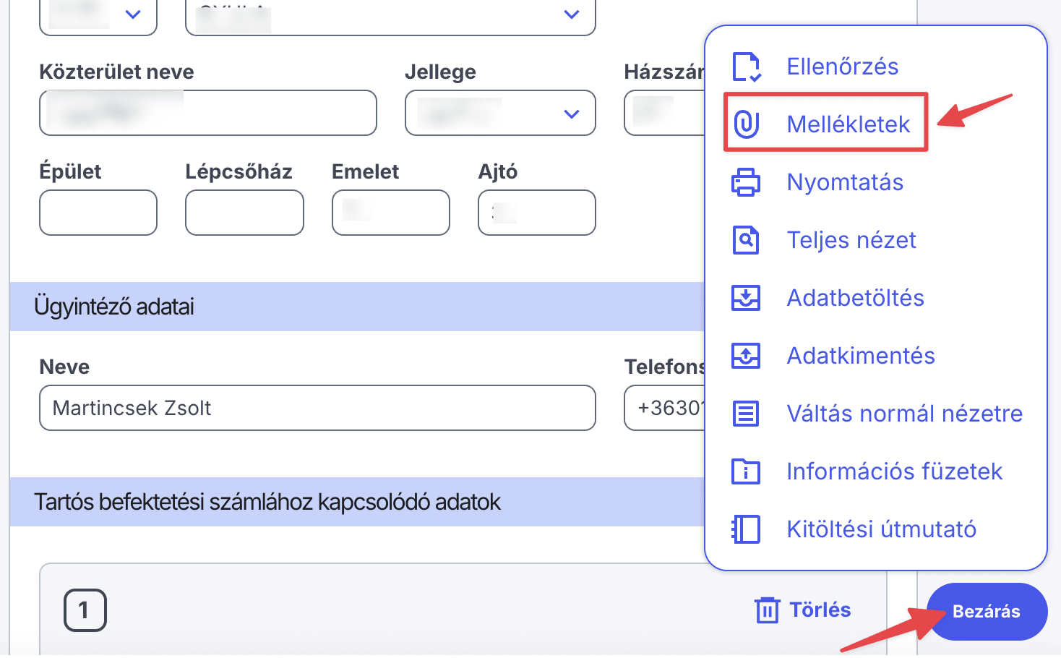Pick Váltás normál nézetre option
Viewport: 1061px width, 658px height.
click(904, 414)
